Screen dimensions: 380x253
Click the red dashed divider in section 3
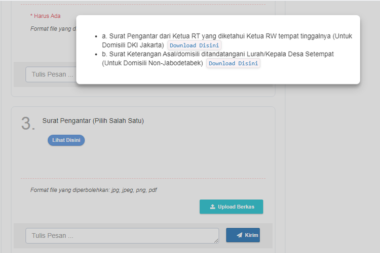click(143, 178)
